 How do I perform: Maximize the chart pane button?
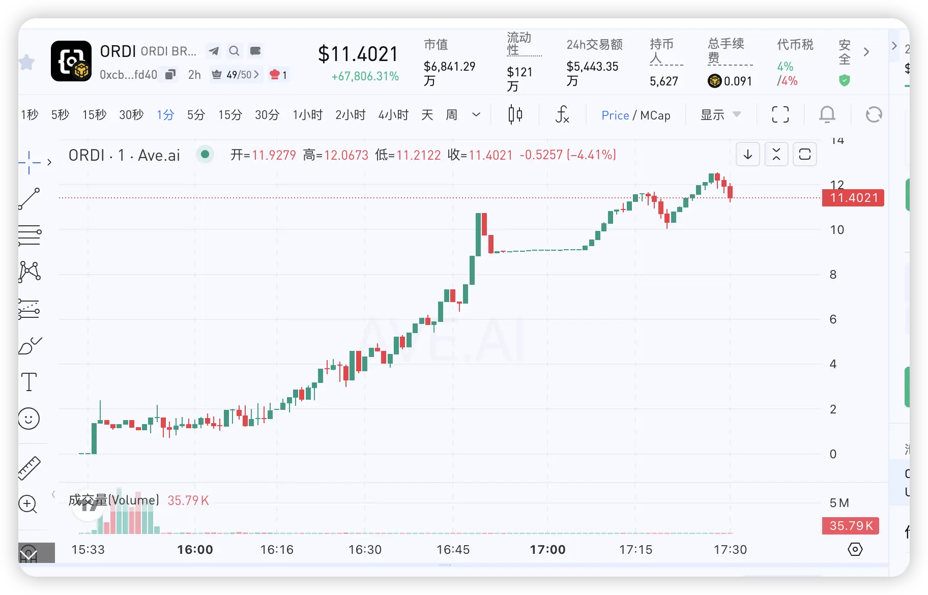coord(805,154)
